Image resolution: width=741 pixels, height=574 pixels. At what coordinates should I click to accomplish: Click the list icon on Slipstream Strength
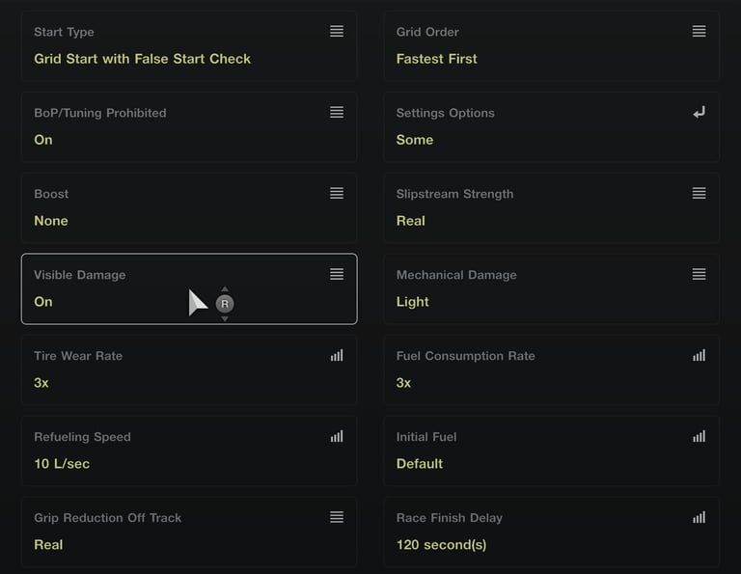click(699, 194)
